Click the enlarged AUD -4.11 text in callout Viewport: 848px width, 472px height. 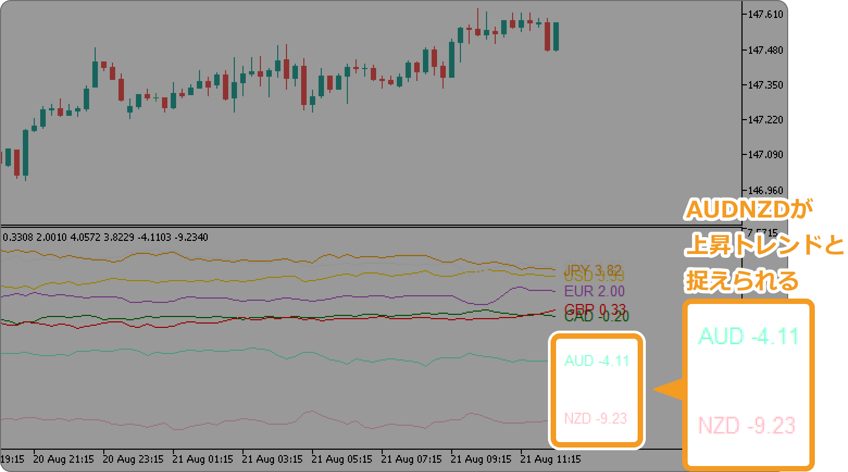pos(748,337)
